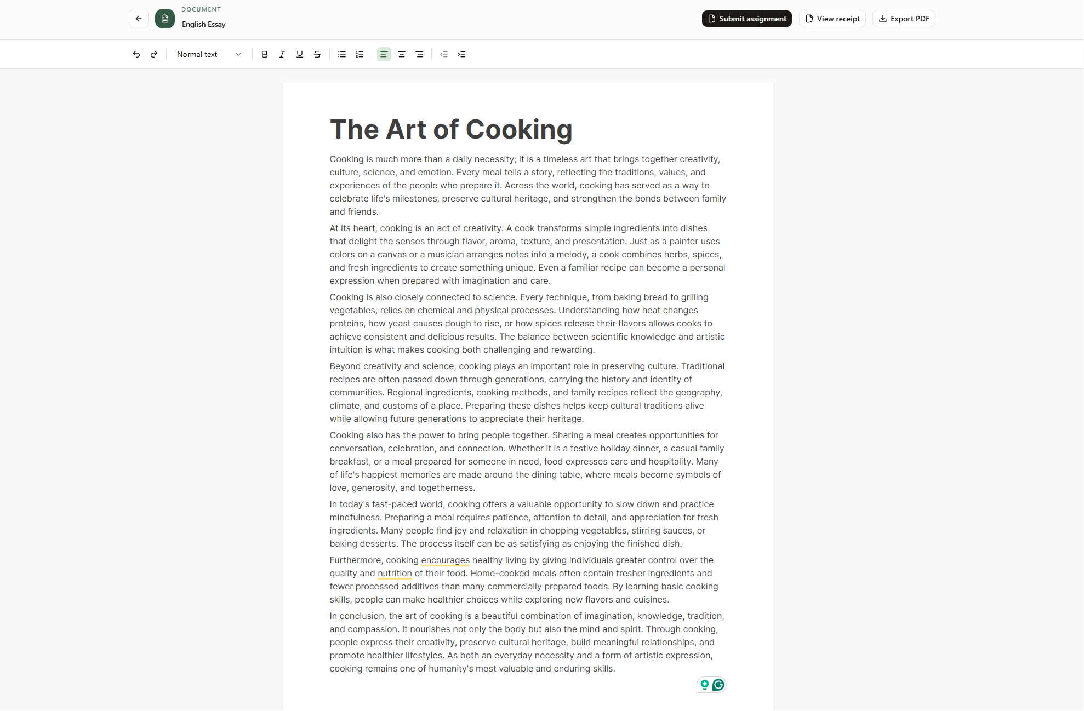The width and height of the screenshot is (1084, 711).
Task: Align text to the right
Action: point(419,54)
